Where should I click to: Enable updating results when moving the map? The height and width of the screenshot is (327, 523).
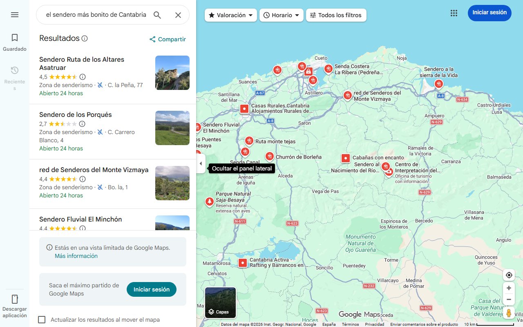(42, 320)
